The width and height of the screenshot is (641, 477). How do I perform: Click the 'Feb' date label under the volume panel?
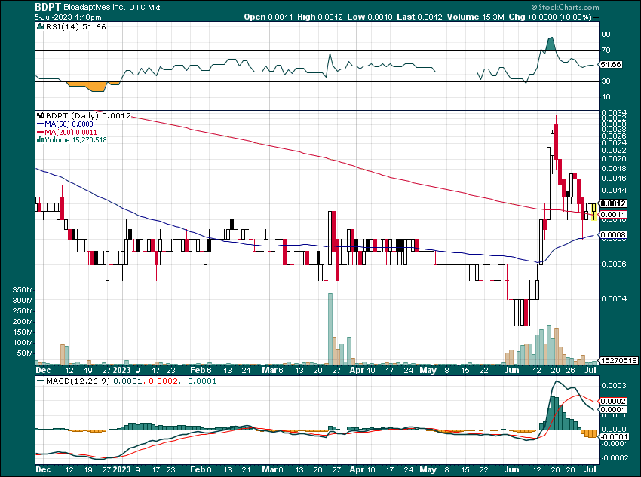[198, 370]
